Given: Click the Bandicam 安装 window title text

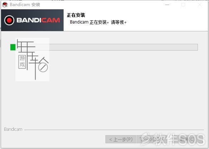Looking at the screenshot, I should [x=25, y=5].
